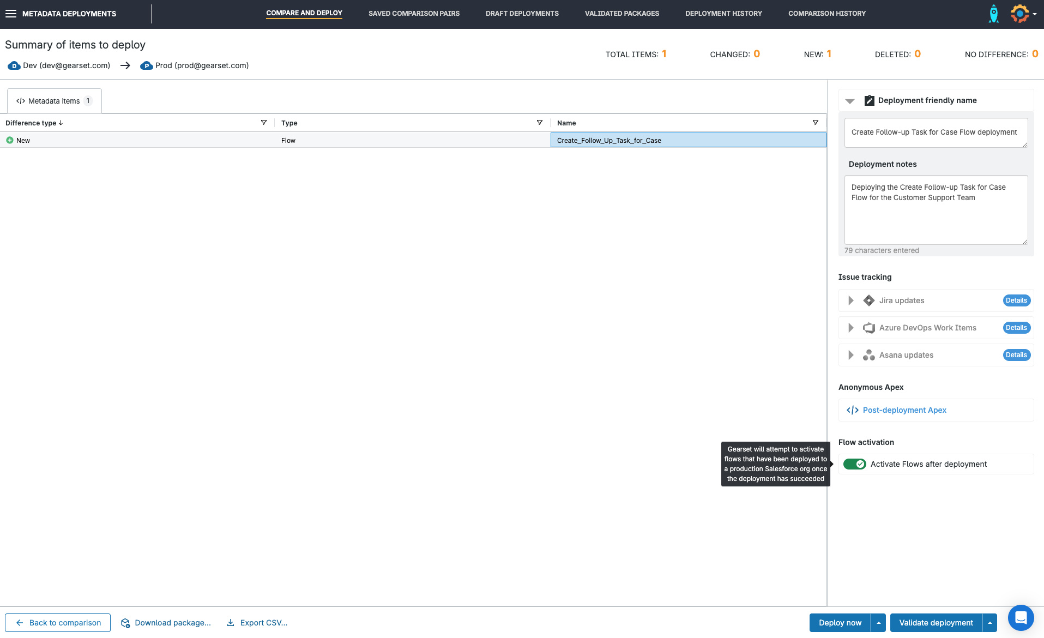Click the Post-deployment Apex code icon
Screen dimensions: 1044x638
tap(853, 410)
